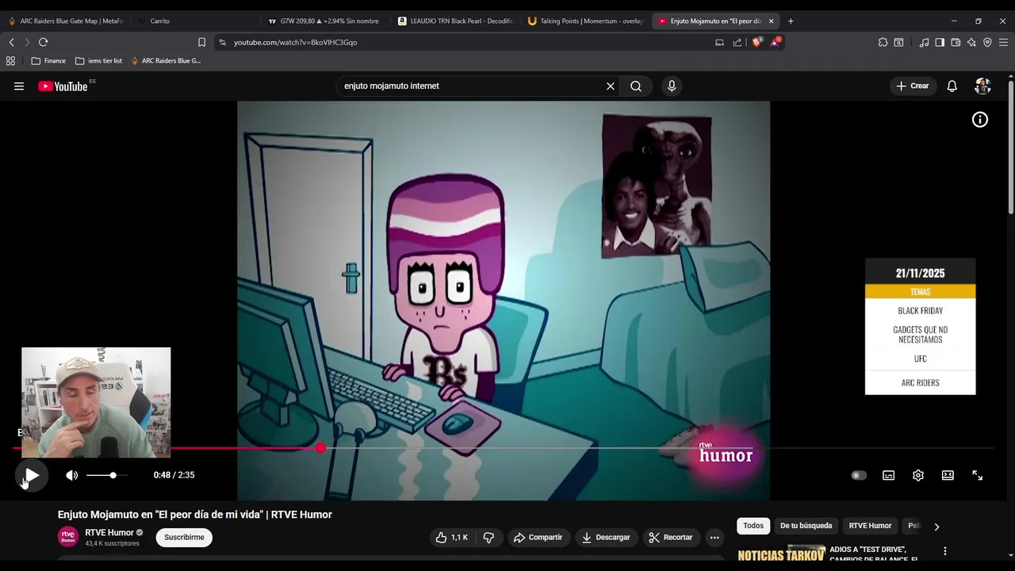Start voice search with the microphone
The width and height of the screenshot is (1015, 571).
(672, 86)
